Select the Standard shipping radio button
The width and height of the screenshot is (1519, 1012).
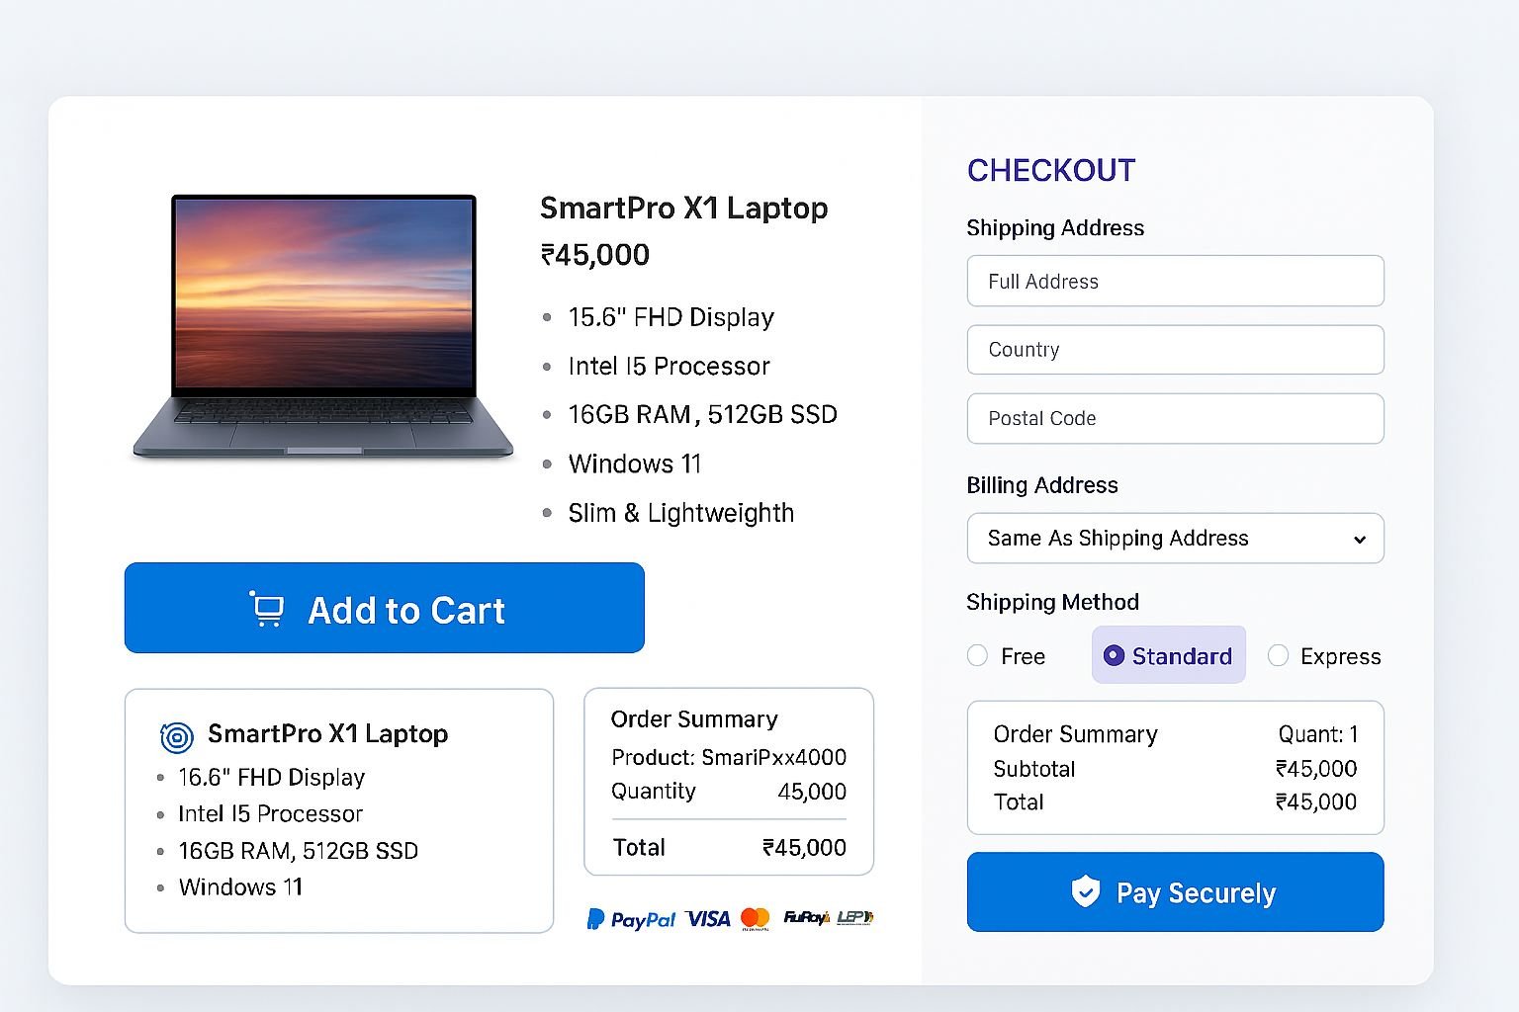(1114, 655)
